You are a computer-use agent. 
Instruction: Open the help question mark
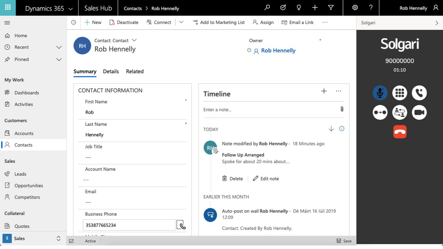[x=371, y=8]
